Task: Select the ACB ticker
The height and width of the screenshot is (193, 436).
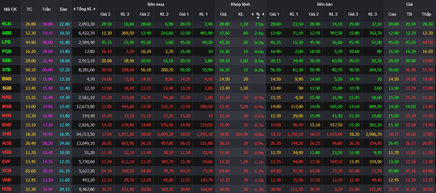Action: click(x=7, y=143)
